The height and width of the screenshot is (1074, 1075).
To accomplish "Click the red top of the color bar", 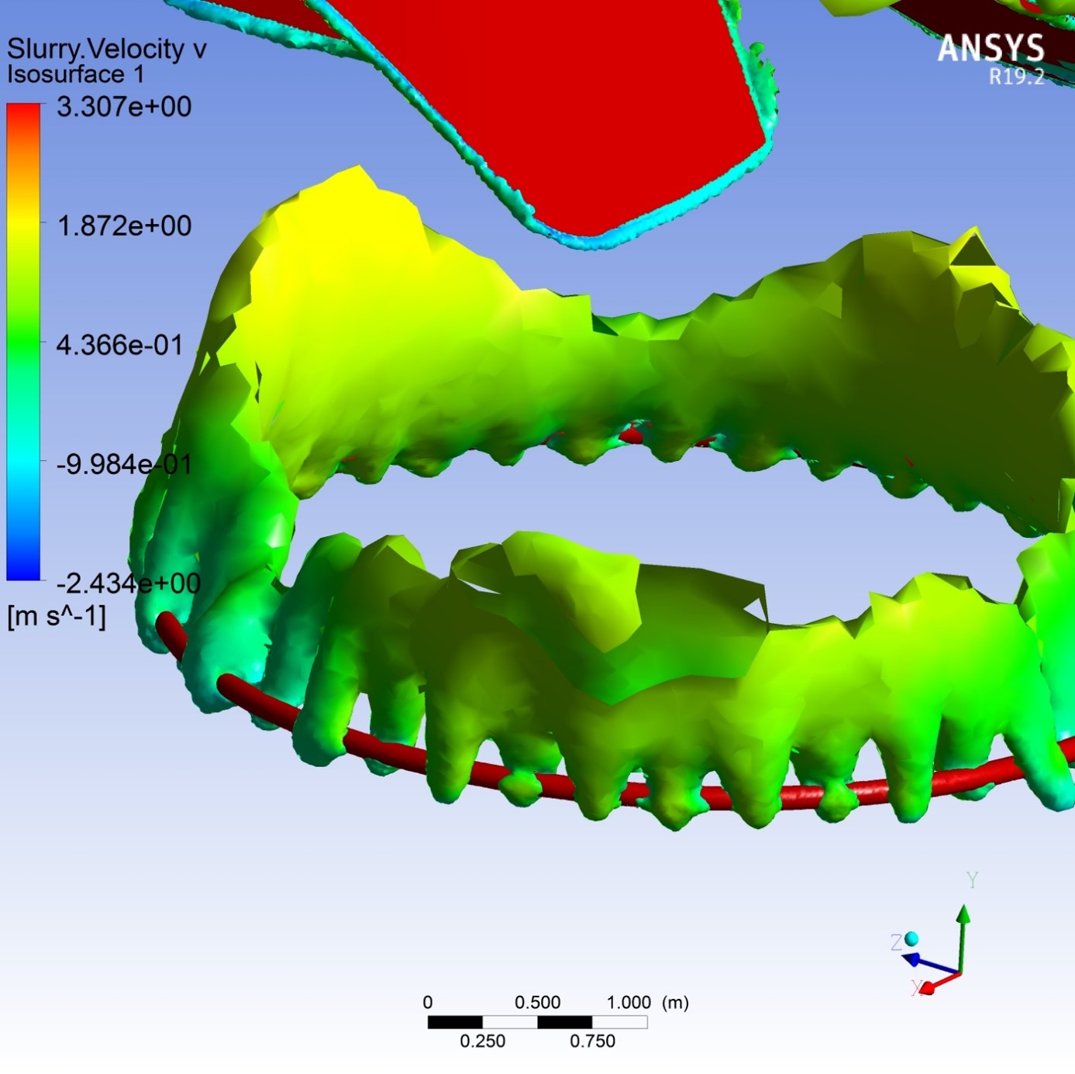I will (x=23, y=113).
